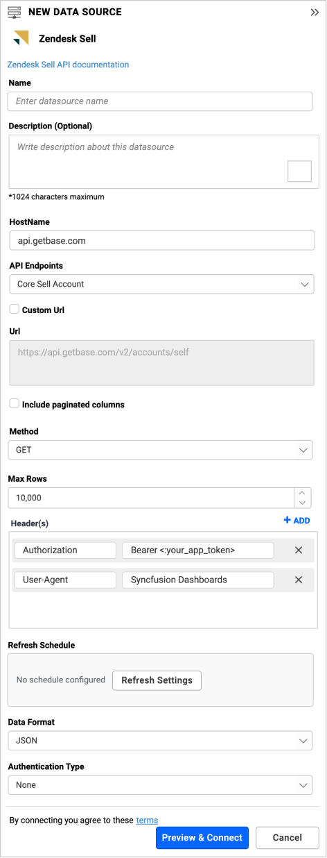Edit the User-Agent header name field
327x858 pixels.
pos(65,580)
